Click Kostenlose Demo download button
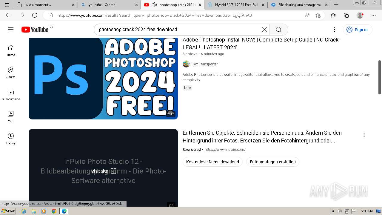Screen dimensions: 382x215 pos(212,162)
